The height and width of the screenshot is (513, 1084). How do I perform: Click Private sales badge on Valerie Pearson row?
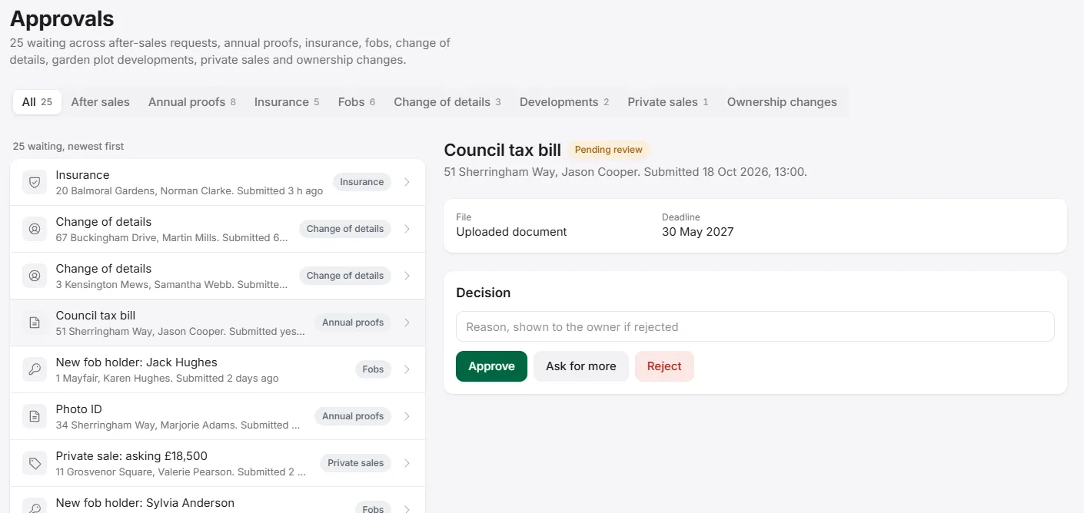coord(356,463)
